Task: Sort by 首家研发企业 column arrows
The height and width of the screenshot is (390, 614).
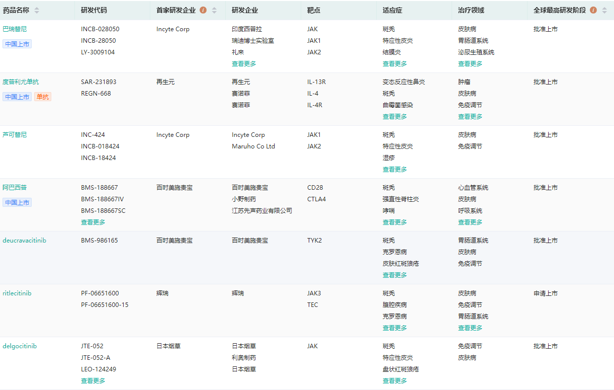Action: pyautogui.click(x=214, y=10)
